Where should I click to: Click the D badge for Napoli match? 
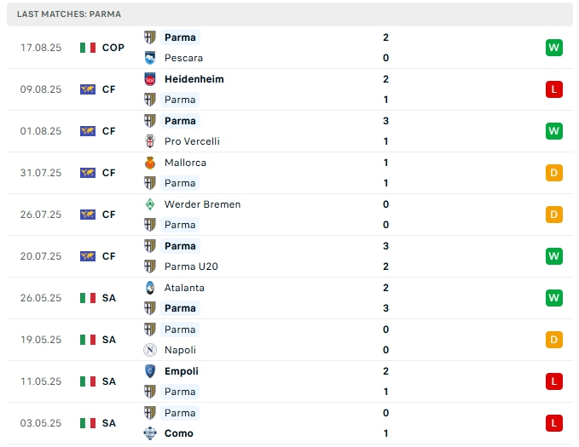pos(554,340)
